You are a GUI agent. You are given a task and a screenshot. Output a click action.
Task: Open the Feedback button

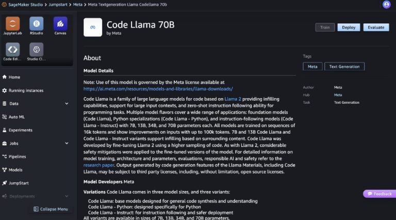379,194
